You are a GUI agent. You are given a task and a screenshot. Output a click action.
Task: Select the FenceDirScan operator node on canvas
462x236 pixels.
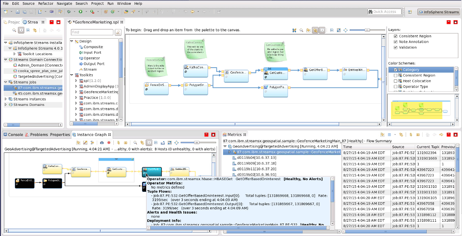(156, 89)
